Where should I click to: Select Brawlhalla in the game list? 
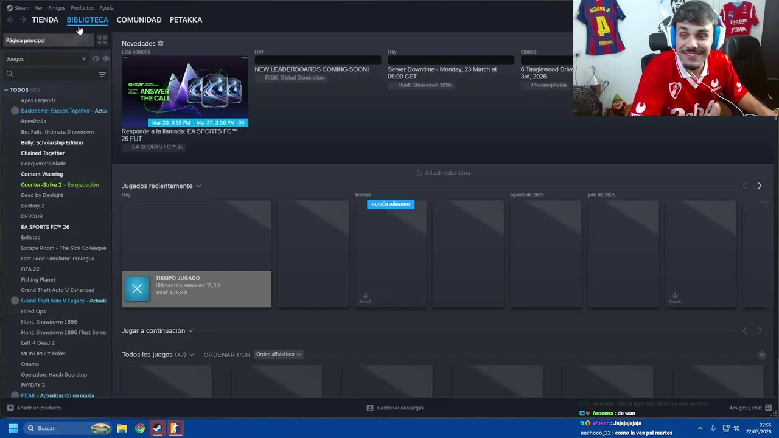pyautogui.click(x=33, y=122)
